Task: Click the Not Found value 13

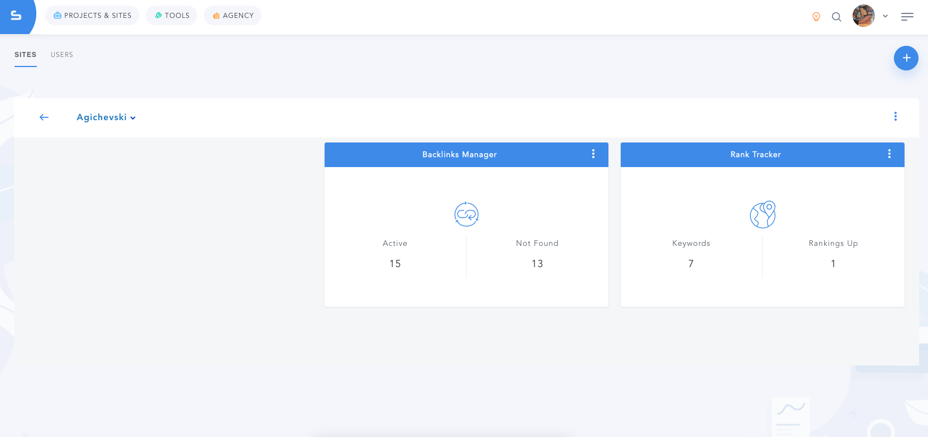Action: coord(537,264)
